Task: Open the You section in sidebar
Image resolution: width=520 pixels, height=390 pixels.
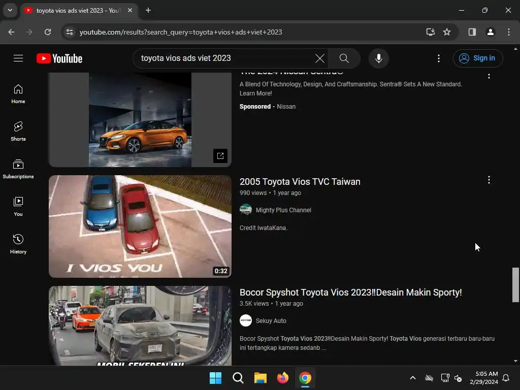Action: tap(18, 206)
